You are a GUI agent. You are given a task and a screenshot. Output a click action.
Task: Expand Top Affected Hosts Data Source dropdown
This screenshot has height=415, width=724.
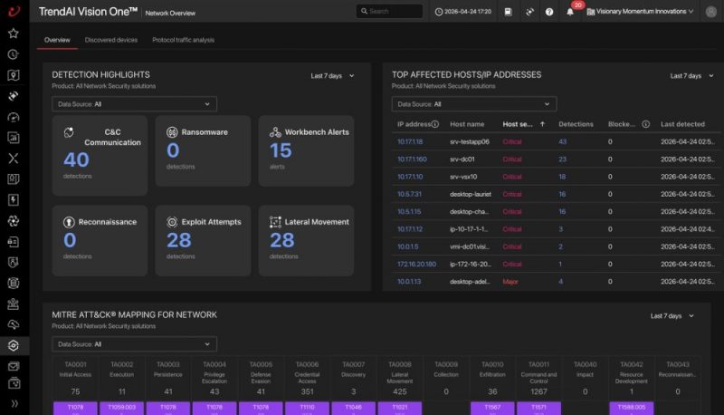tap(473, 104)
